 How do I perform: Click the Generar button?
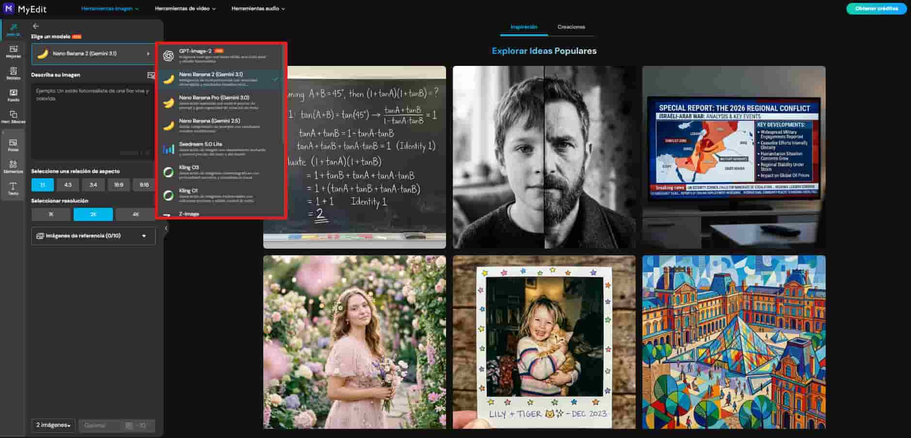tap(117, 425)
